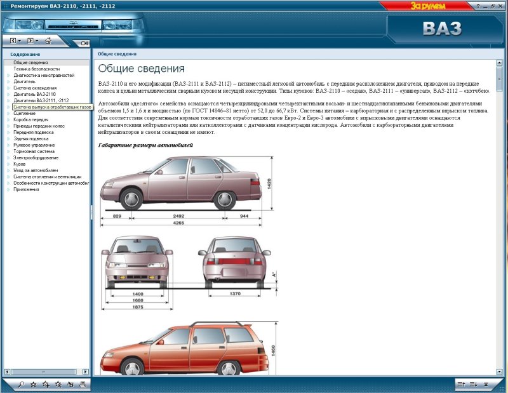This screenshot has width=508, height=393.
Task: Open Задняя подвеска chapter
Action: coord(30,138)
